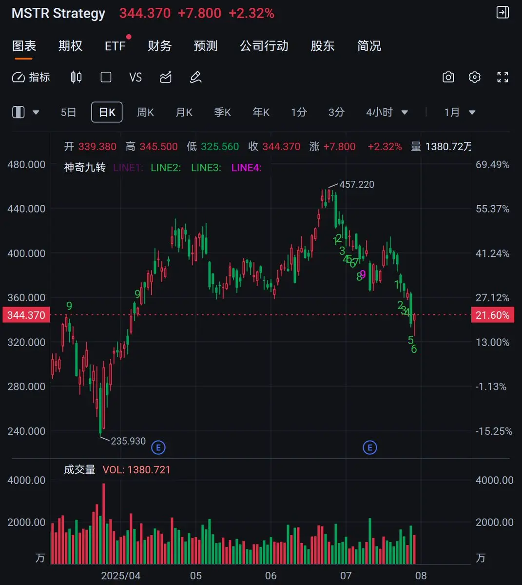Click the MSTR Strategy stock title
Screen dimensions: 522x585
(58, 13)
